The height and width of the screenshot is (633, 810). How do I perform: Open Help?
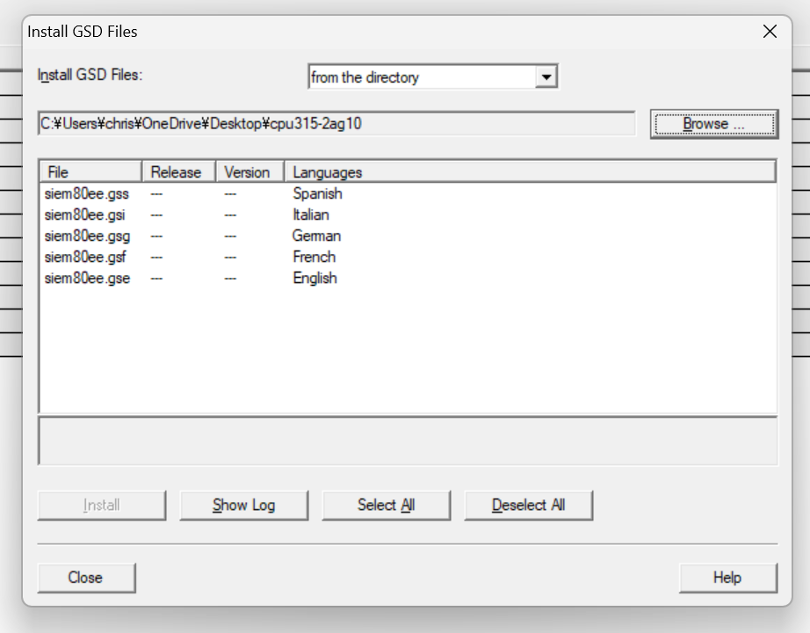728,578
